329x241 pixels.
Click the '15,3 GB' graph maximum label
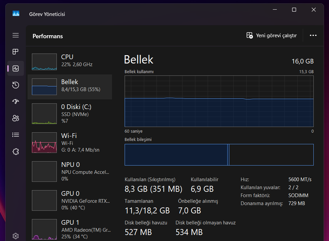point(306,72)
